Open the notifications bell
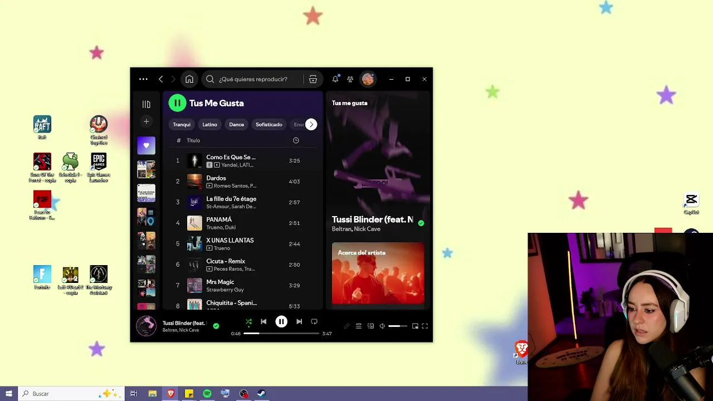This screenshot has height=401, width=713. [335, 79]
